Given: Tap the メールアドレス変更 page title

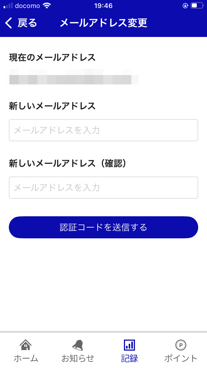Looking at the screenshot, I should [104, 23].
